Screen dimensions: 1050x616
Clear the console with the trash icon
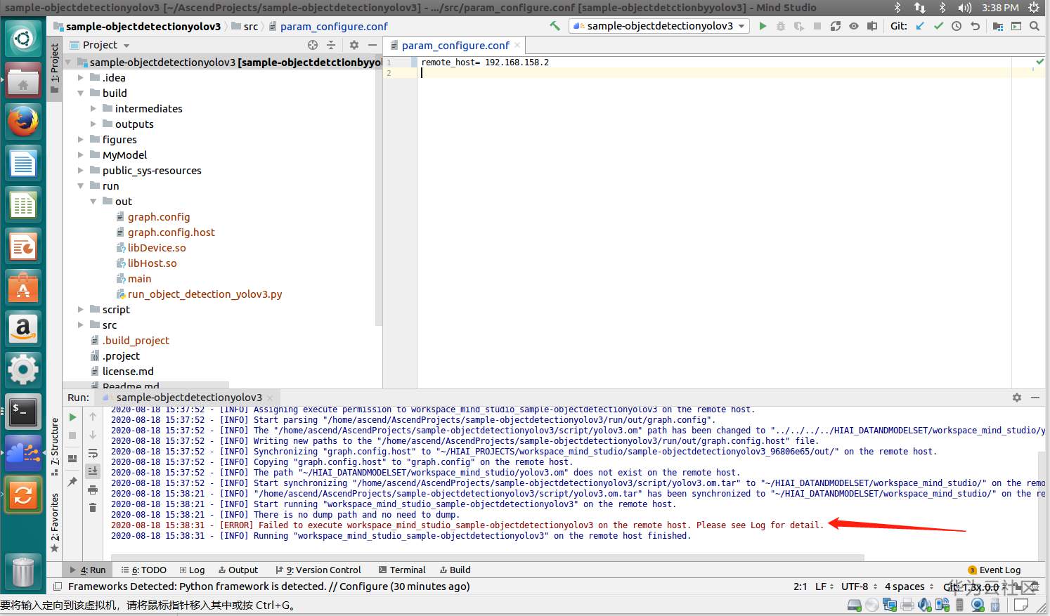tap(93, 507)
